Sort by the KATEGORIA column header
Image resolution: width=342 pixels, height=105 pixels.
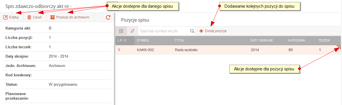tap(297, 40)
